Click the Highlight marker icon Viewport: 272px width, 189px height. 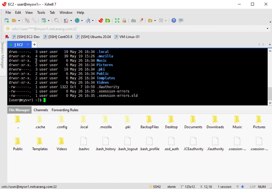141,21
